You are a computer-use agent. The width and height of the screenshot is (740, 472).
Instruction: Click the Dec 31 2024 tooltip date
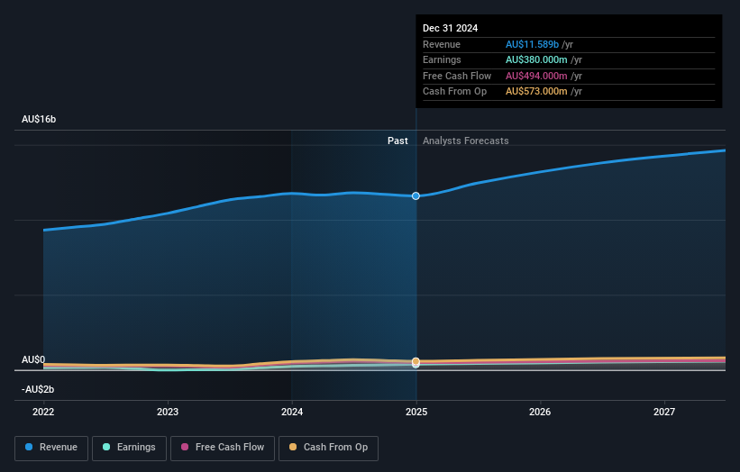pyautogui.click(x=451, y=28)
